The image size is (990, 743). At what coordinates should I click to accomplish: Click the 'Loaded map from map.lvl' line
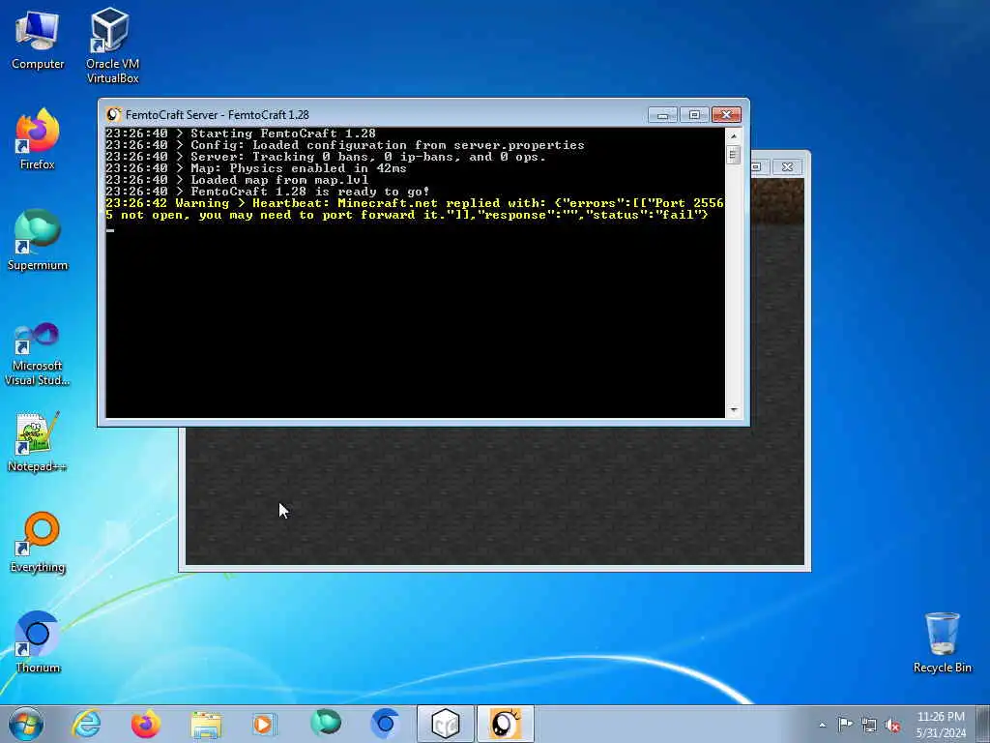click(237, 179)
